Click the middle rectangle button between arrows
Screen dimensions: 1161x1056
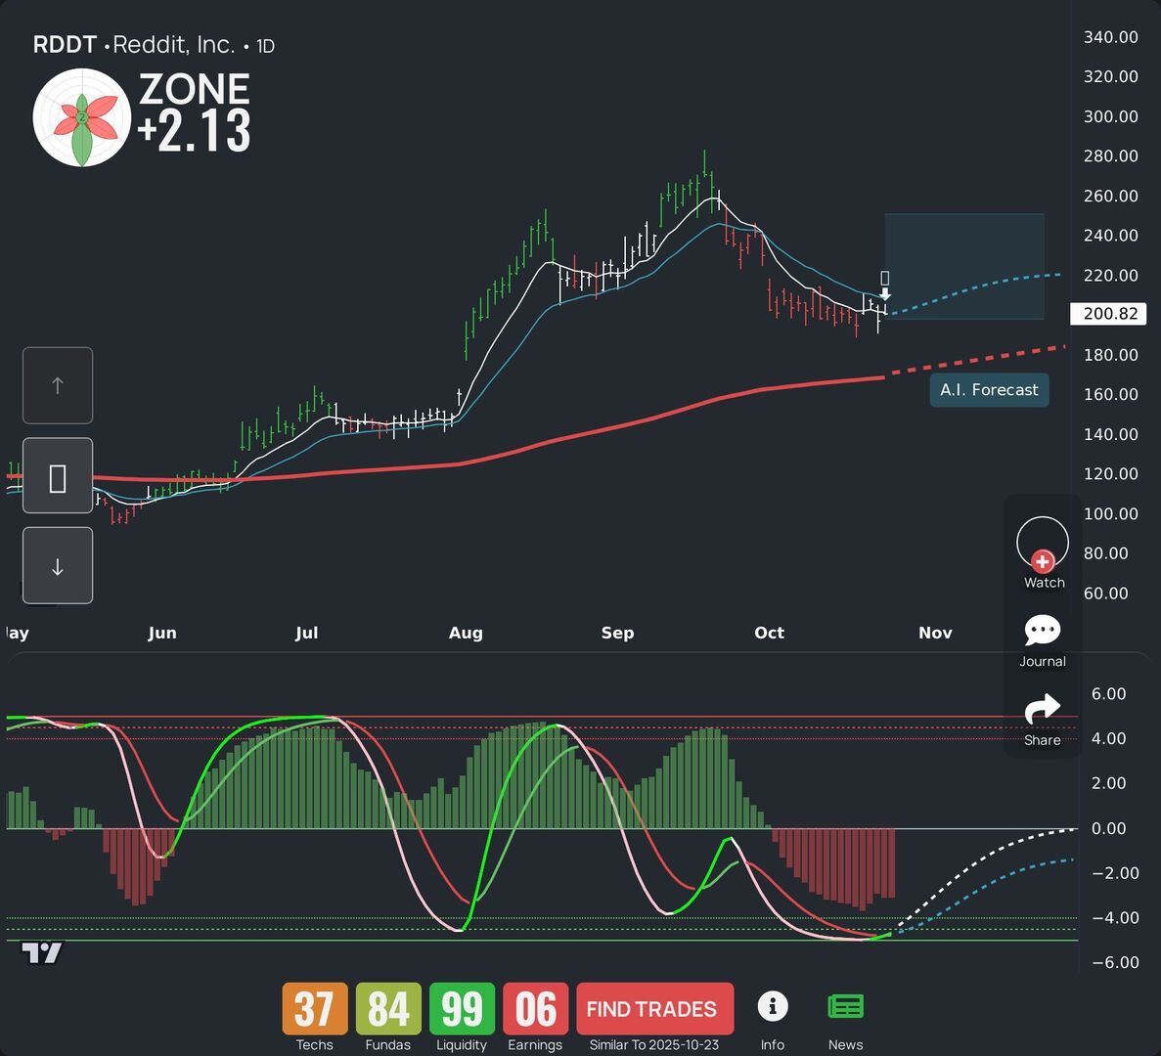[x=58, y=476]
